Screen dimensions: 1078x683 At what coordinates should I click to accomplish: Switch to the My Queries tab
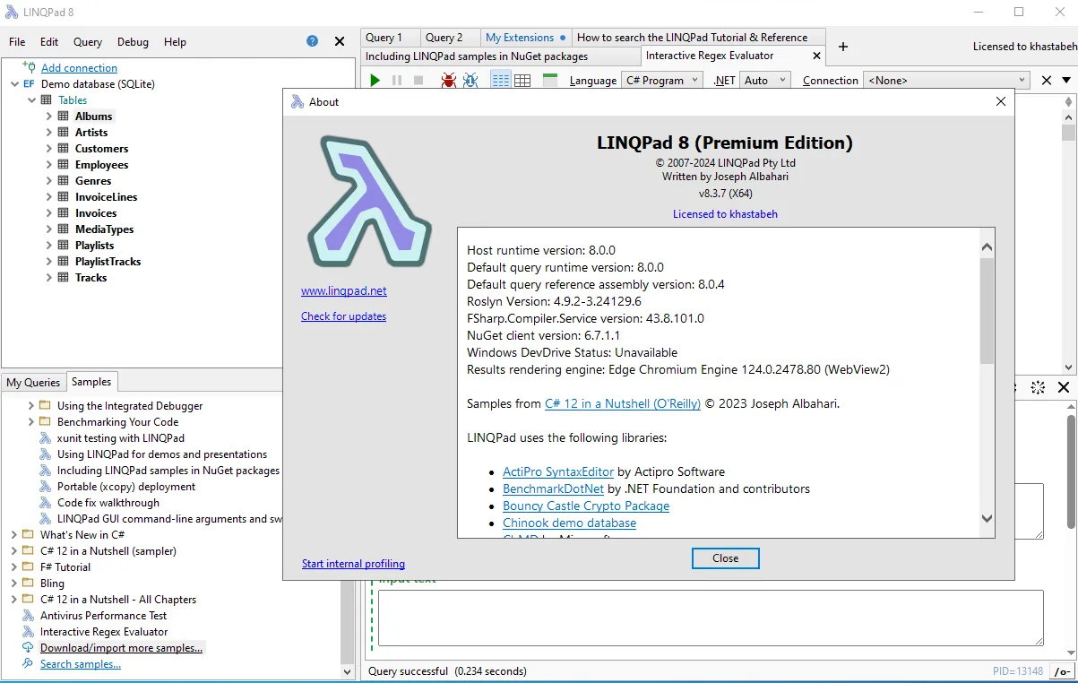pyautogui.click(x=33, y=383)
